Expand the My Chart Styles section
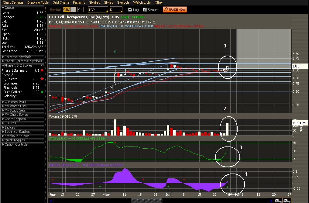This screenshot has height=203, width=309. [x=23, y=115]
